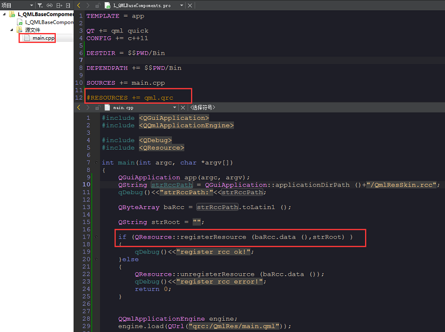Screen dimensions: 445x332
Task: Click the .pro file icon in project tree
Action: (x=20, y=22)
